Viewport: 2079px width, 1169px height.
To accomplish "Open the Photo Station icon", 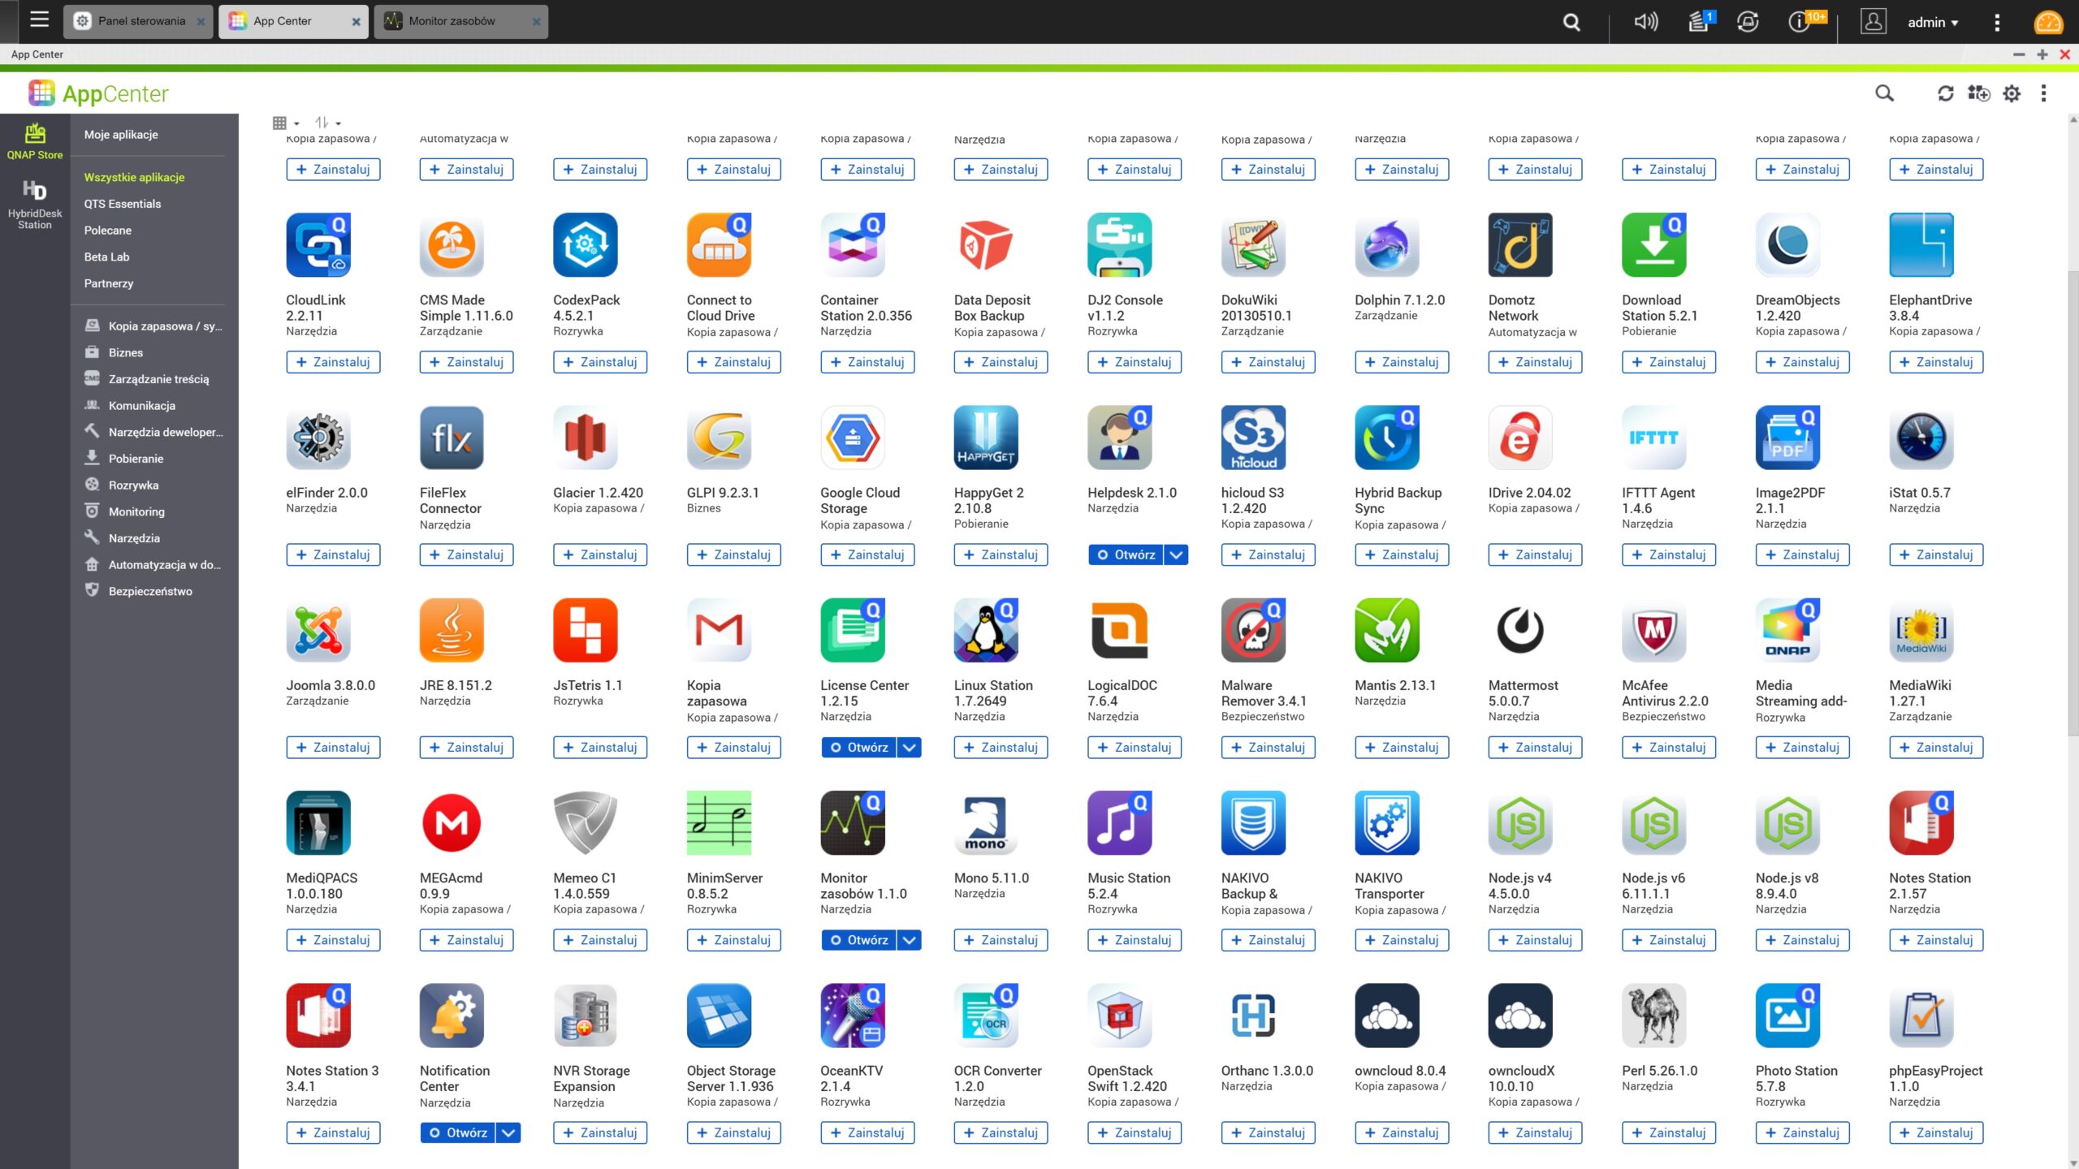I will (x=1787, y=1016).
